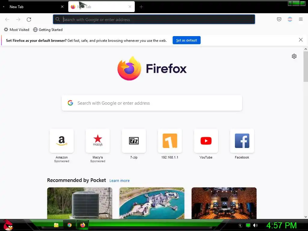Open the 192.168.1.1 shortcut tile
Viewport: 308px width, 231px height.
pos(170,141)
